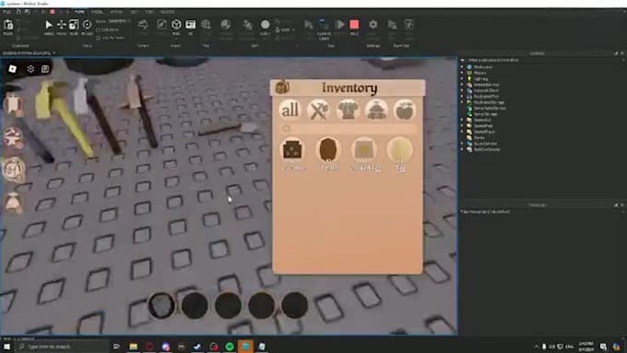Filter inventory by the hat category icon
627x353 pixels.
pos(376,110)
